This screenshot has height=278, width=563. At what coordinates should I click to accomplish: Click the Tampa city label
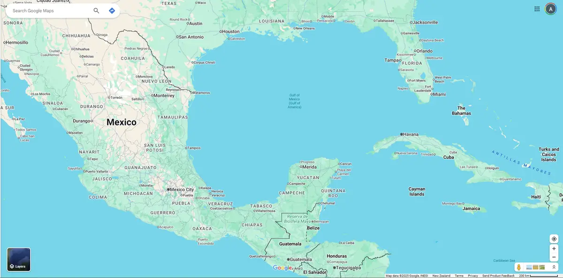tap(392, 60)
